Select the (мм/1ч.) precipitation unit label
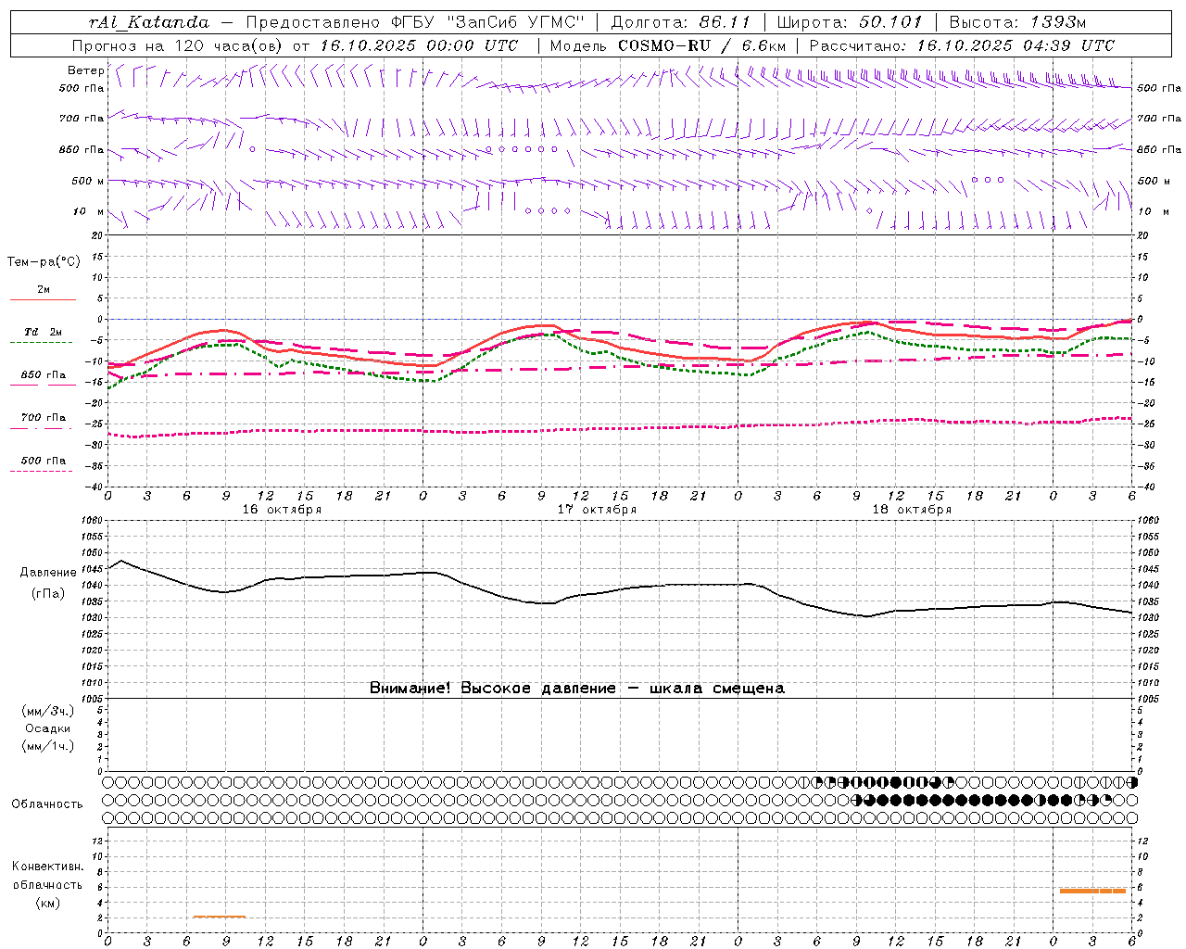 click(x=48, y=746)
